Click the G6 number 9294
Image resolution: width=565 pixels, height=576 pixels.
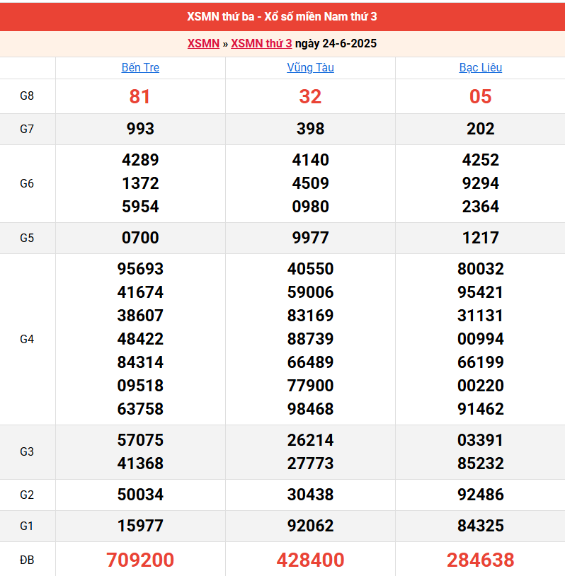pos(481,183)
